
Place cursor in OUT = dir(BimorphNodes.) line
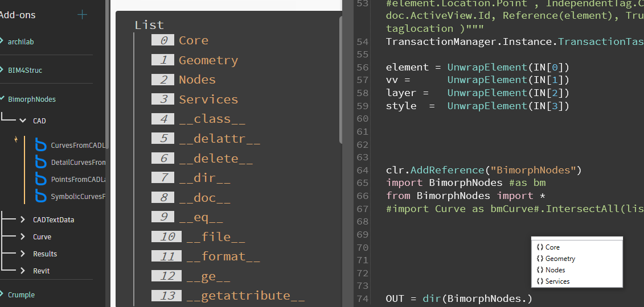tap(459, 298)
